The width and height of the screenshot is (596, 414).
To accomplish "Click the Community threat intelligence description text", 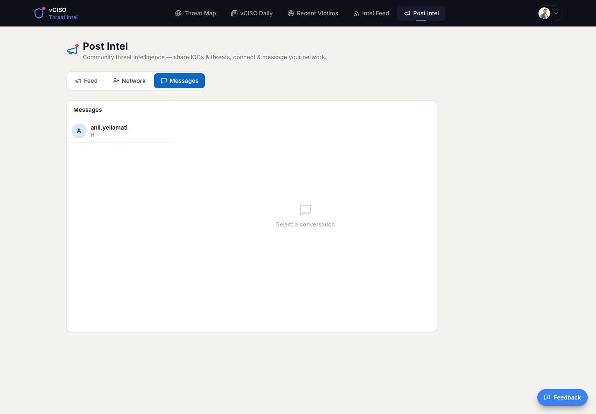I will pyautogui.click(x=204, y=57).
